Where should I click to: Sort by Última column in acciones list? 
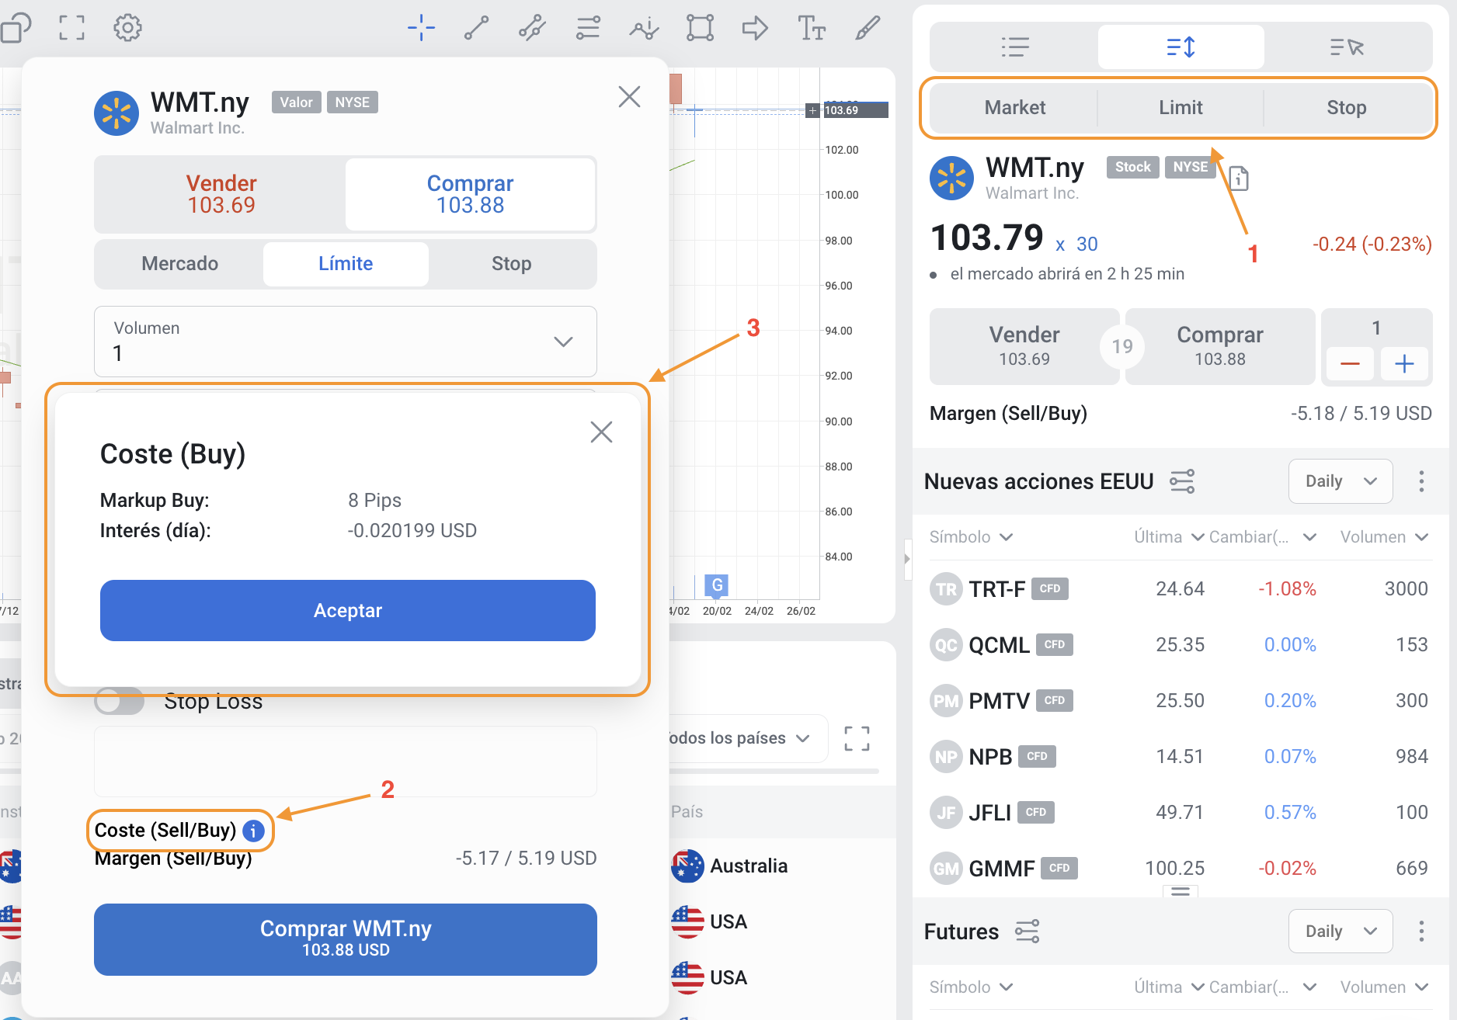click(x=1169, y=537)
